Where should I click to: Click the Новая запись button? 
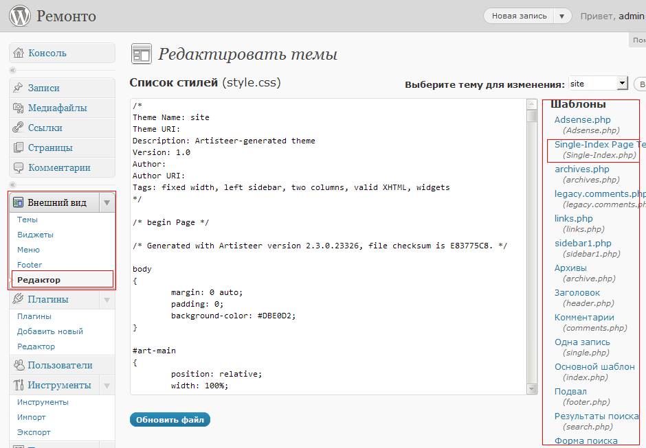pos(519,16)
